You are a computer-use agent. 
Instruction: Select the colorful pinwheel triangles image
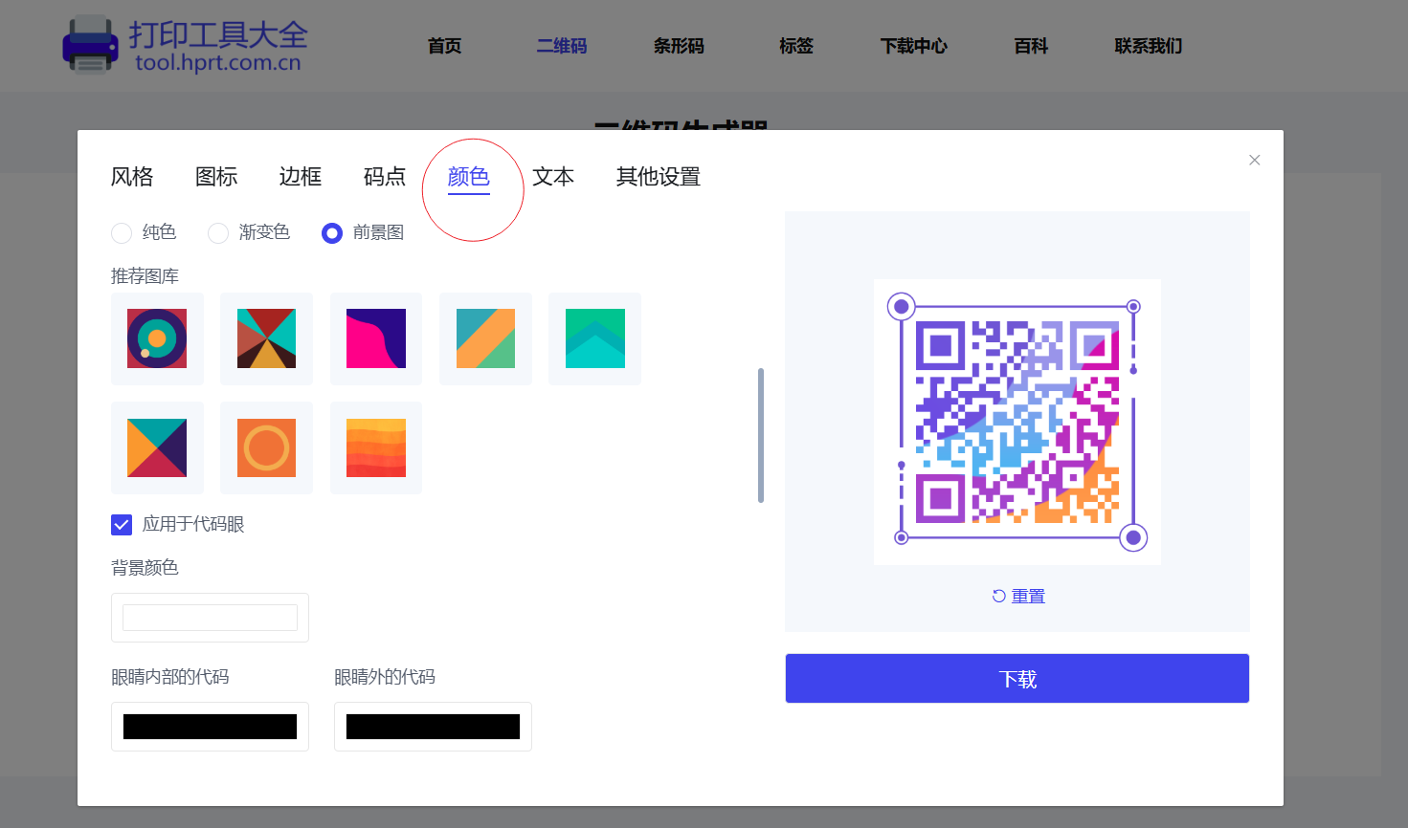[266, 338]
